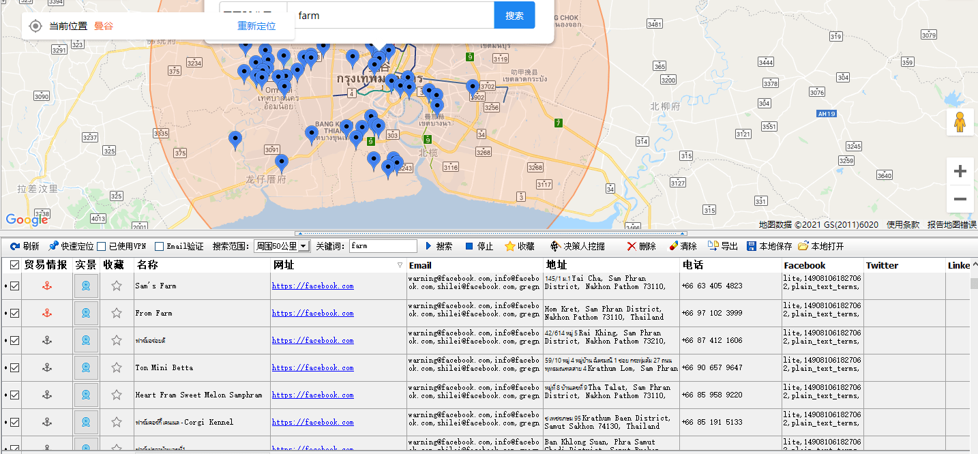The image size is (978, 454).
Task: Toggle the 已使用VPN checkbox
Action: pyautogui.click(x=102, y=246)
